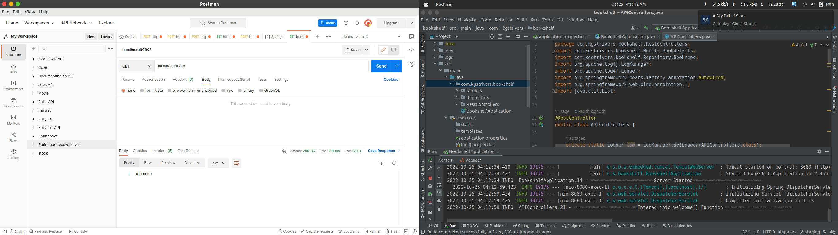Select the raw body option

point(227,91)
